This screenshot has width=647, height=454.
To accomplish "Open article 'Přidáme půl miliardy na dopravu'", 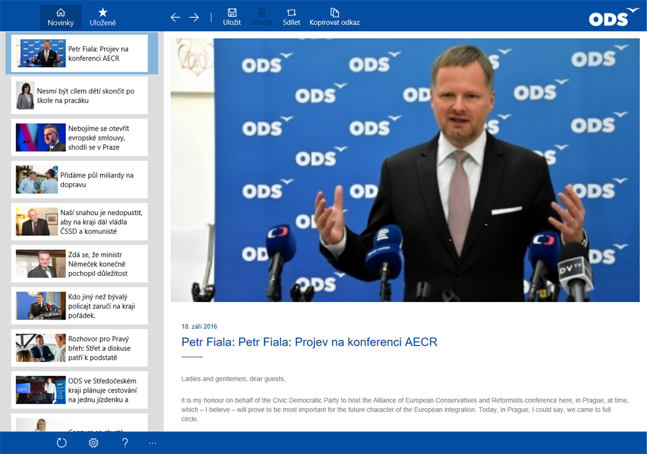I will [x=80, y=179].
